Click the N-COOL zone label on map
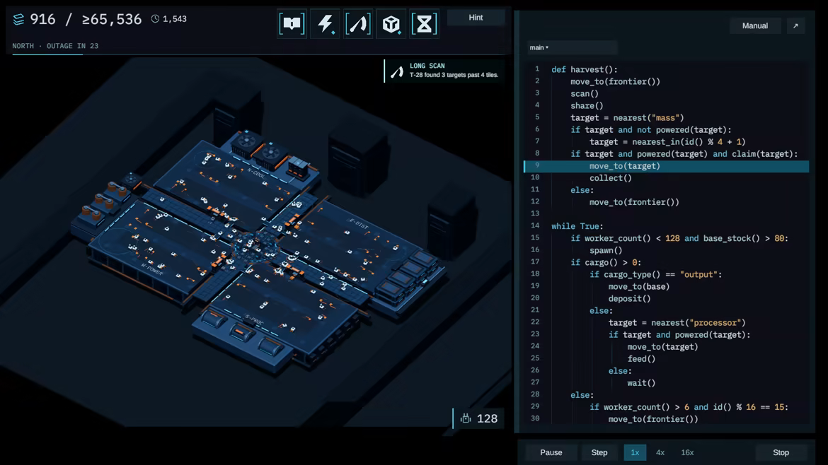Screen dimensions: 828x465 (257, 173)
